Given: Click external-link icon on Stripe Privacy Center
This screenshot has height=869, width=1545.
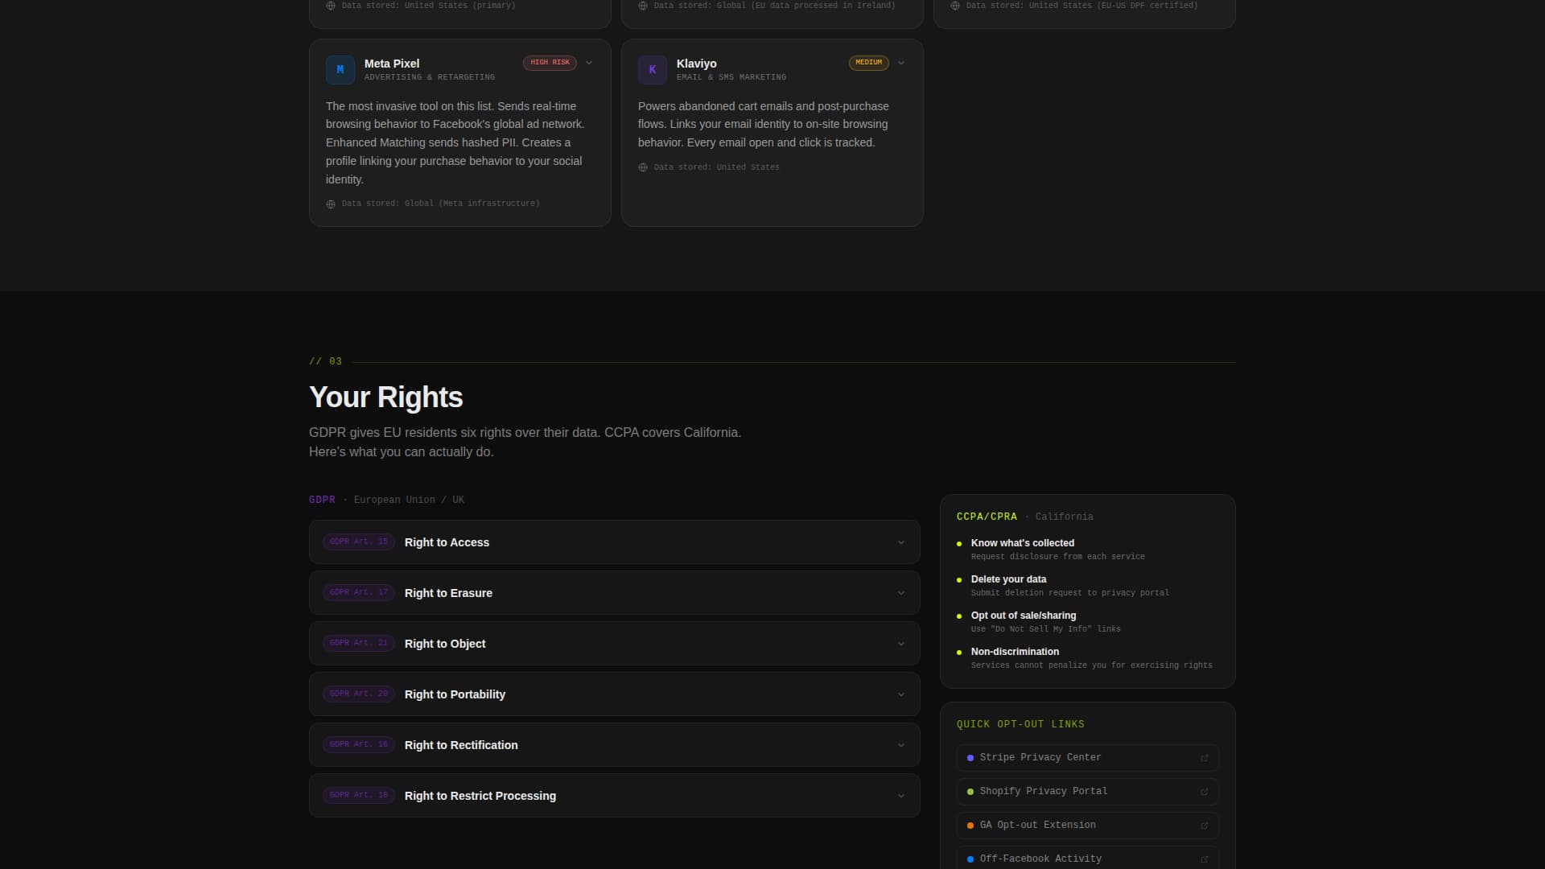Looking at the screenshot, I should (x=1205, y=758).
